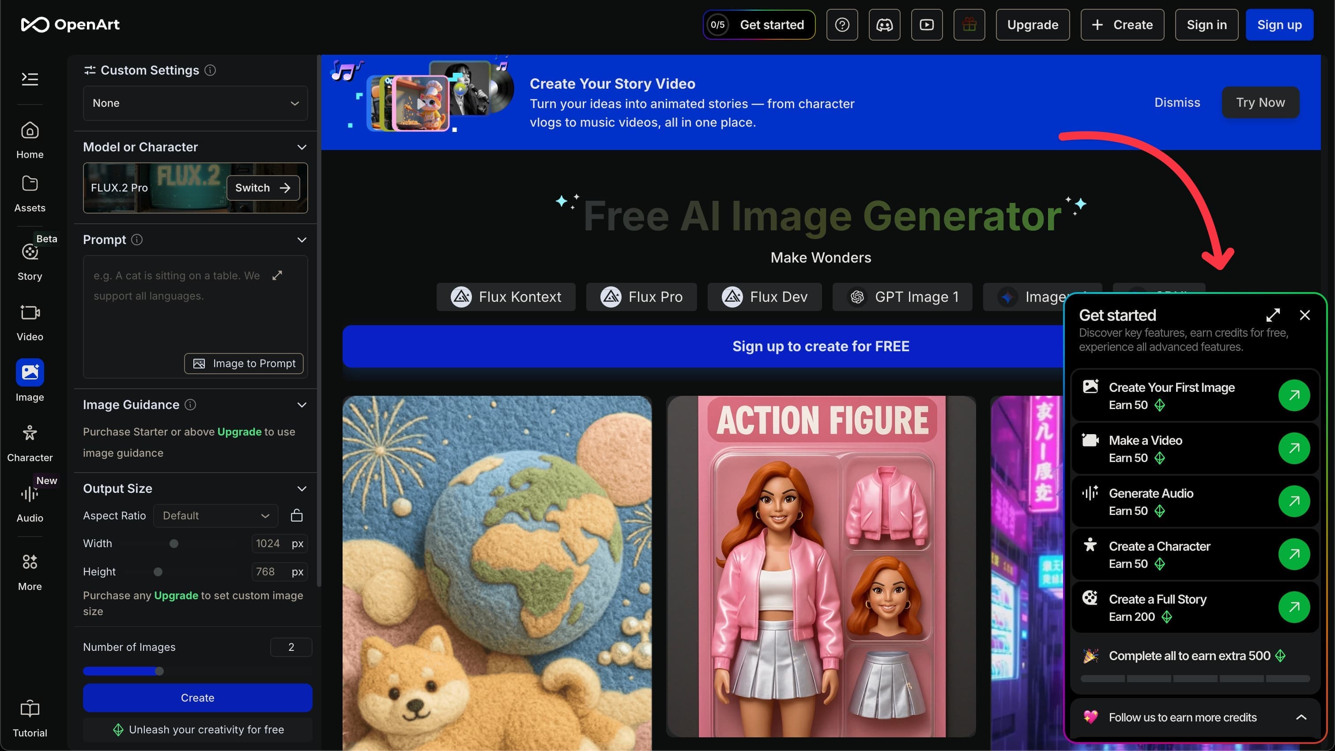Collapse the Image Guidance section

302,405
